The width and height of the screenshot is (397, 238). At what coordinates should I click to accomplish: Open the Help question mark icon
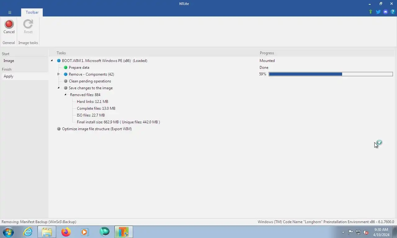(393, 12)
